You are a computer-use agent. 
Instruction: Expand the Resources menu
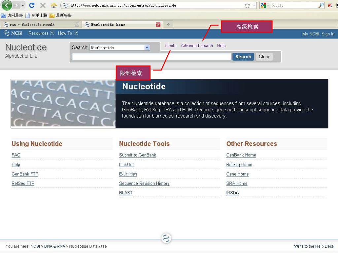pyautogui.click(x=41, y=33)
